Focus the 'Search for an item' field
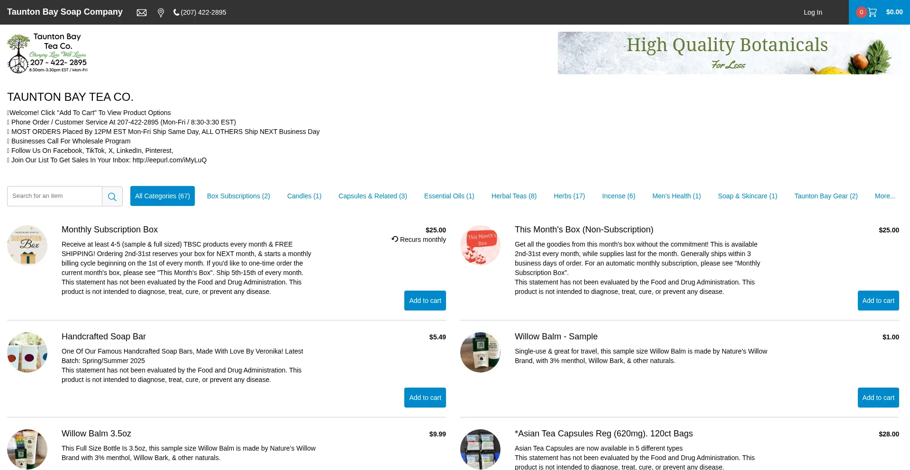910x470 pixels. (x=55, y=196)
